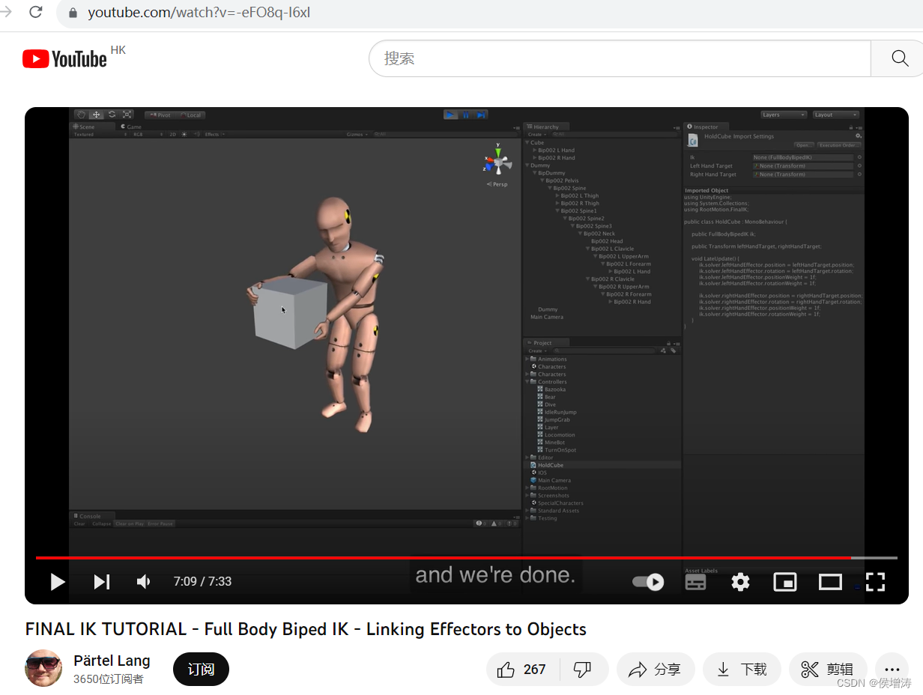Dislike the video with the thumbs-down icon
The image size is (923, 695).
pyautogui.click(x=582, y=670)
